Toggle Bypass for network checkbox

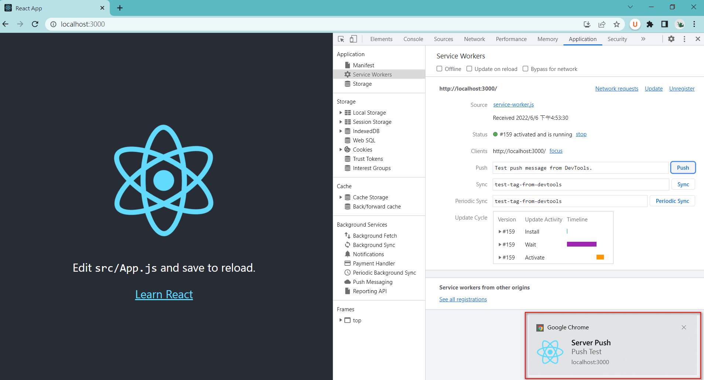525,69
